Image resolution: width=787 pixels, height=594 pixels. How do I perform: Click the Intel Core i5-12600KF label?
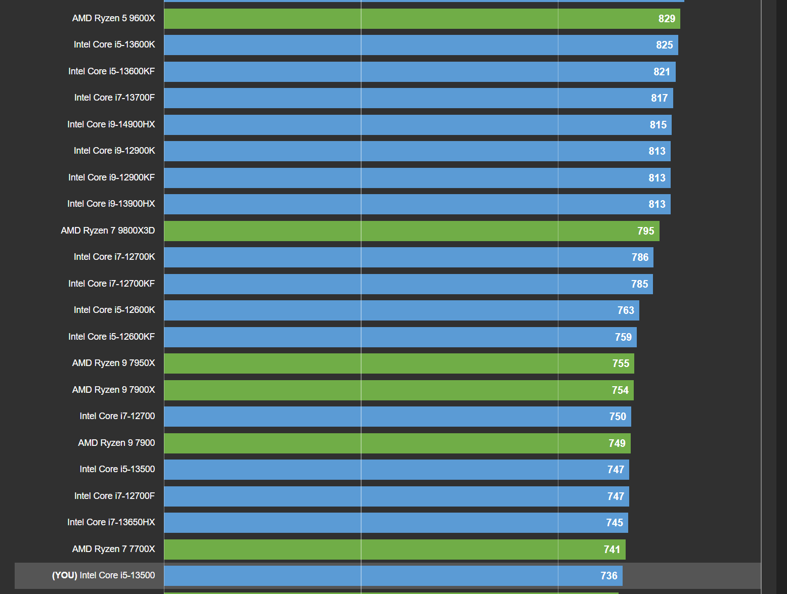click(111, 337)
